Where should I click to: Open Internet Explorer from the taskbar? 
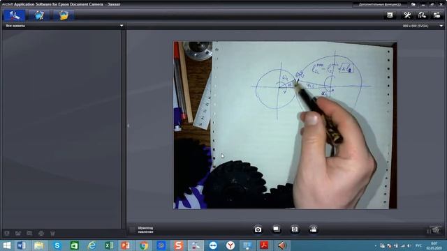coord(91,245)
